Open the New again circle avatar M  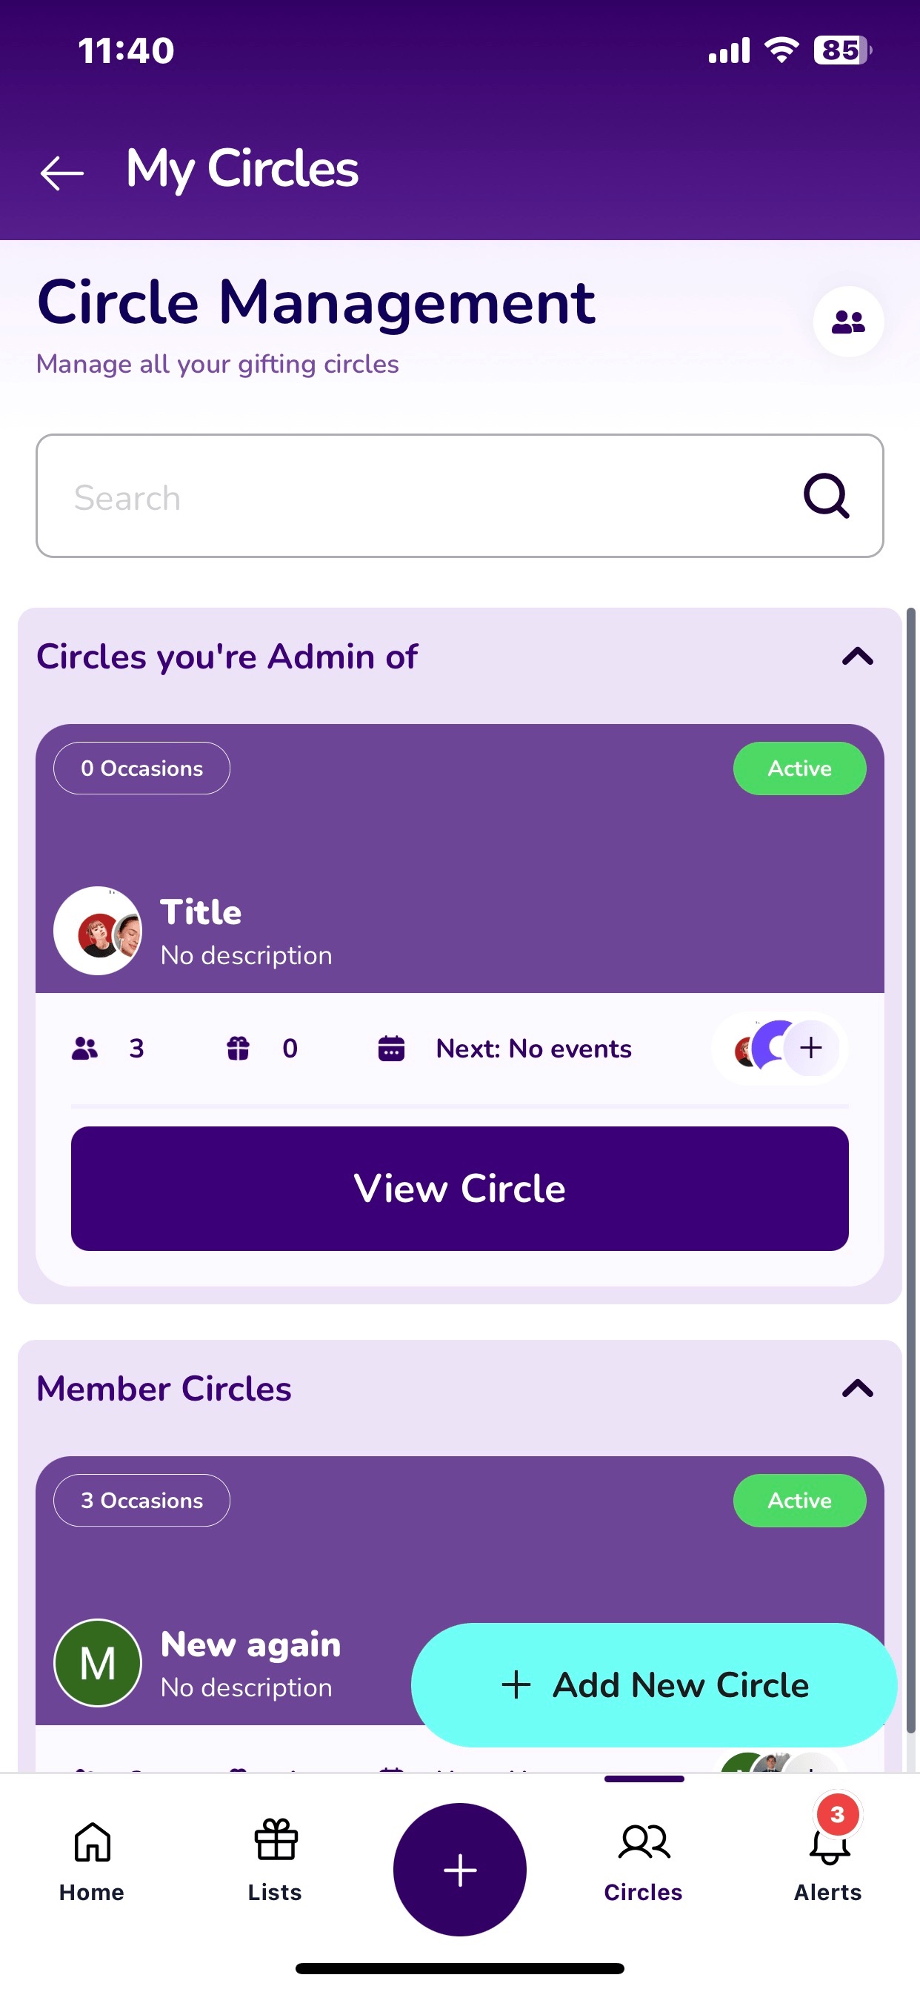(98, 1662)
